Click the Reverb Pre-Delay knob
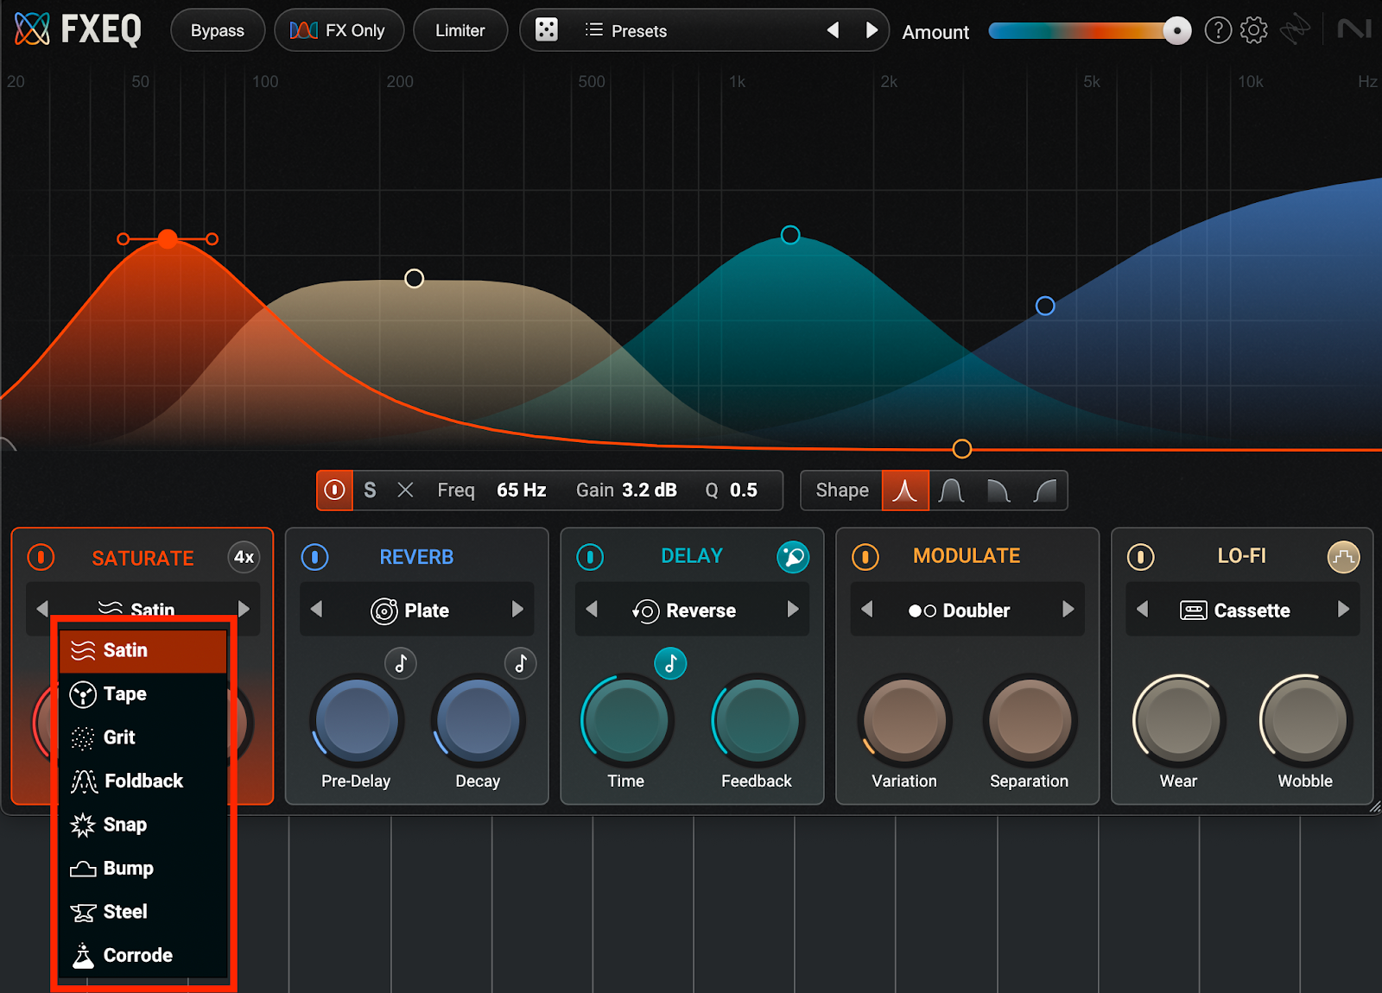This screenshot has width=1382, height=993. pos(356,720)
